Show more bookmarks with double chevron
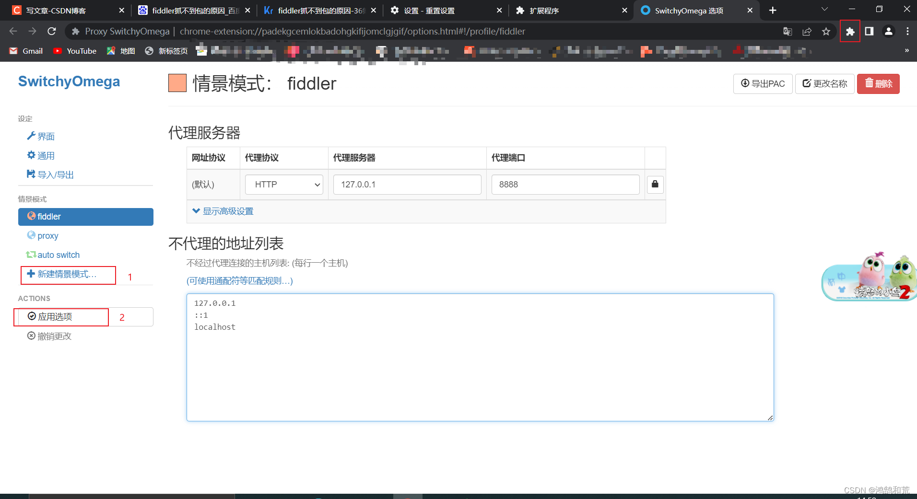 [906, 51]
